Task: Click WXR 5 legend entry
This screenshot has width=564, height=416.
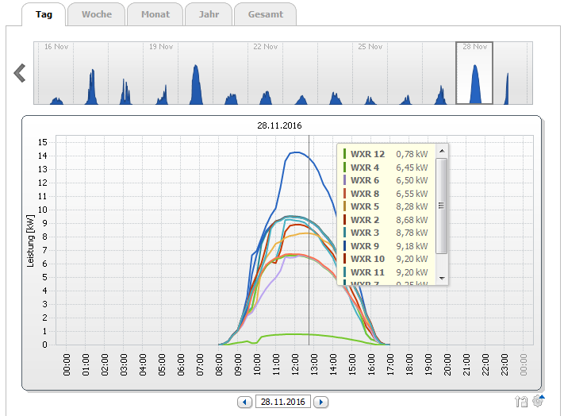Action: click(386, 206)
